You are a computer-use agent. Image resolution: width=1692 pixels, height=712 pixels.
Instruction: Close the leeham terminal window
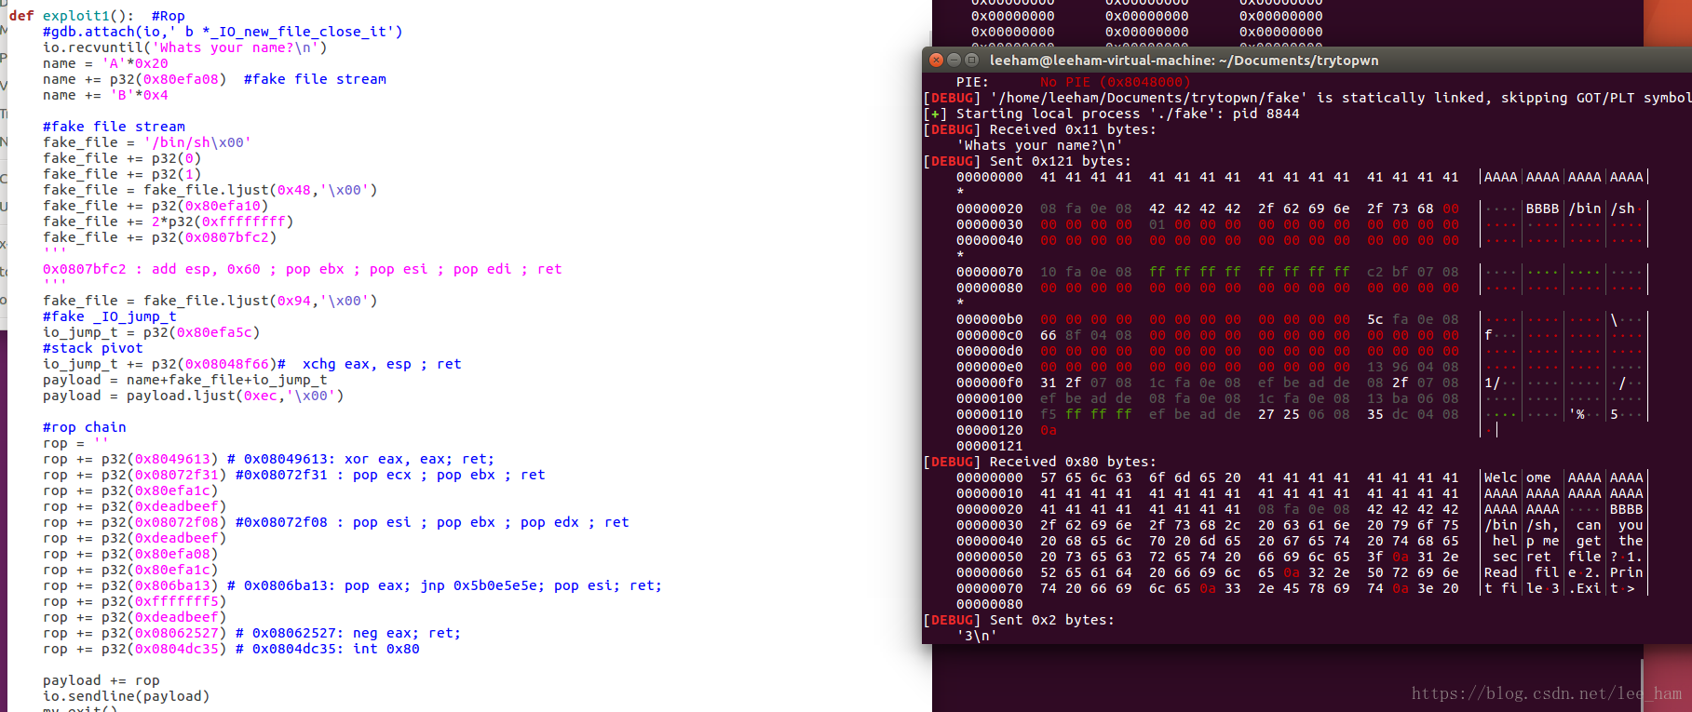click(x=937, y=60)
